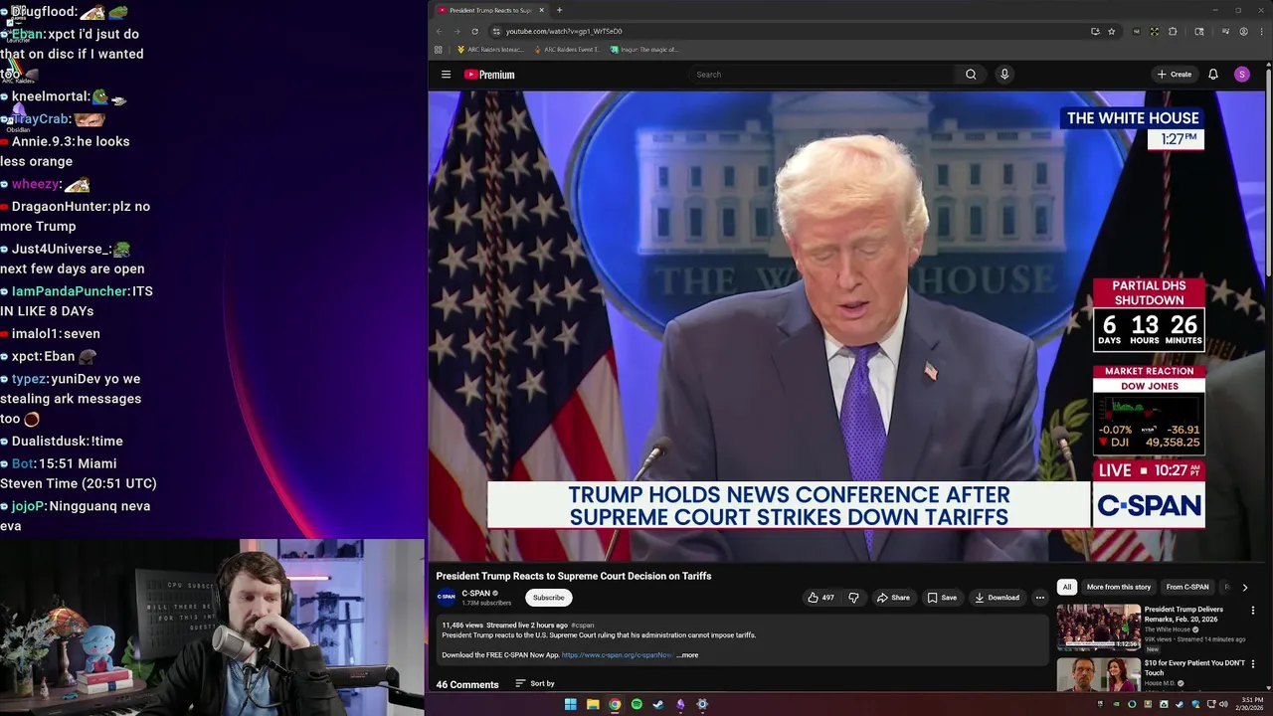
Task: Open three-dot menu for President Trump Delivers Remarks
Action: point(1253,610)
